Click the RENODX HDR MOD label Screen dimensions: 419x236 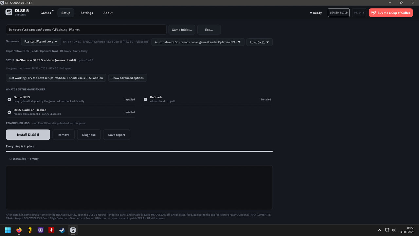[18, 123]
